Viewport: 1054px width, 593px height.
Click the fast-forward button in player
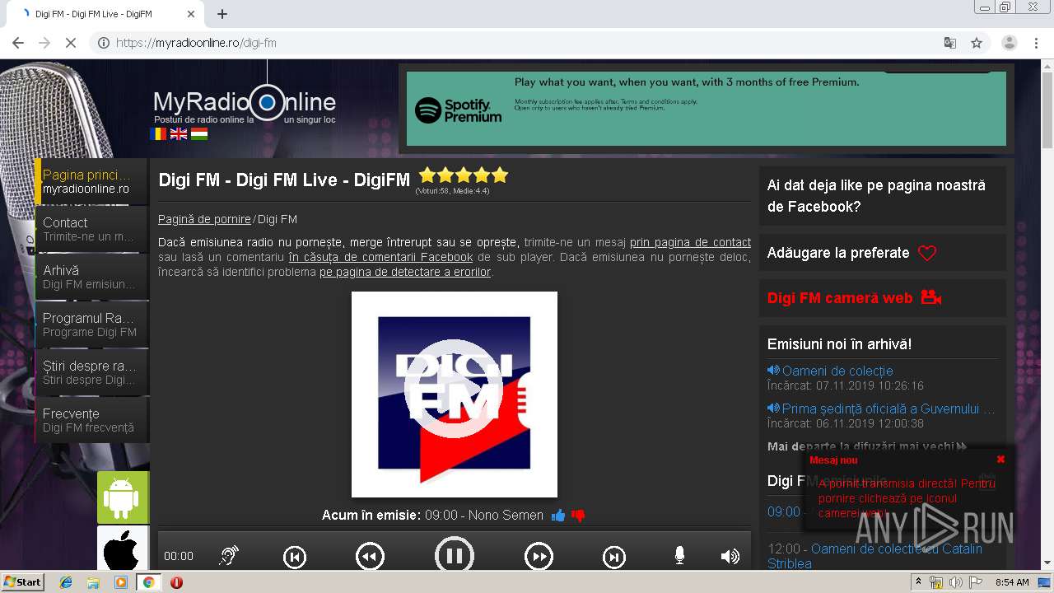[539, 558]
